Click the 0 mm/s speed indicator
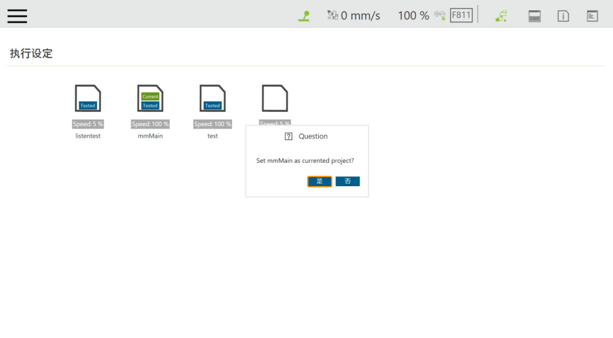Viewport: 613px width, 338px height. 354,16
